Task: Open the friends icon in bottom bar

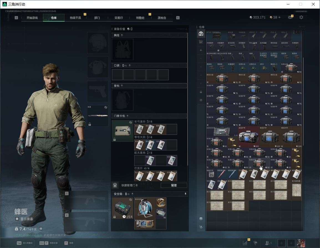Action: point(268,243)
